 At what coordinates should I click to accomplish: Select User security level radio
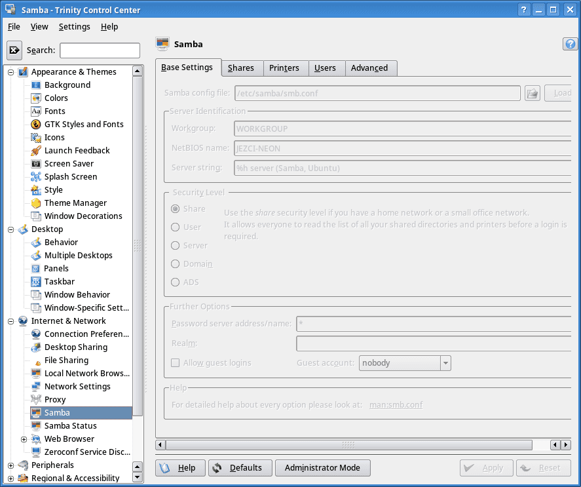(176, 227)
